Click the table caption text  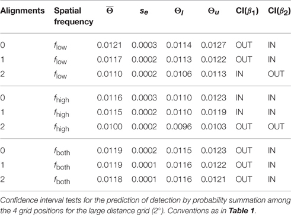[x=145, y=206]
